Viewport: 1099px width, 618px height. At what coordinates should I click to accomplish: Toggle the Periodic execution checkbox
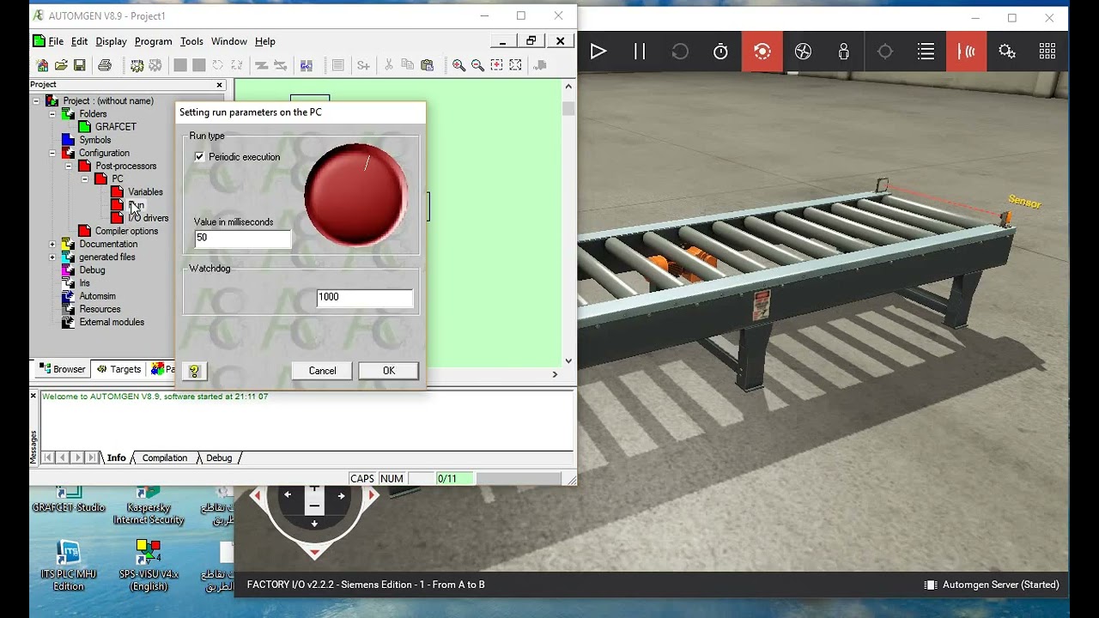(x=200, y=157)
